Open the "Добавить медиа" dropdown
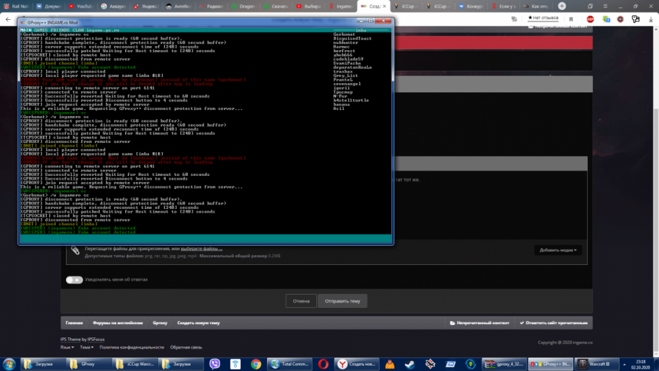This screenshot has width=659, height=371. coord(558,250)
